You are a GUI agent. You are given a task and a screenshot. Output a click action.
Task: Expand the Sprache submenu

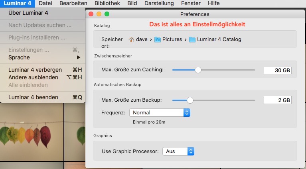click(43, 57)
